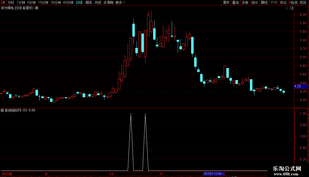Select the 15分钟 period tab
309x177 pixels.
43,2
